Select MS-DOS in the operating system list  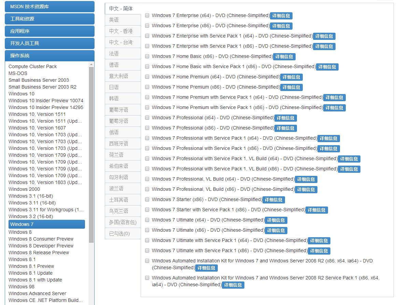18,73
